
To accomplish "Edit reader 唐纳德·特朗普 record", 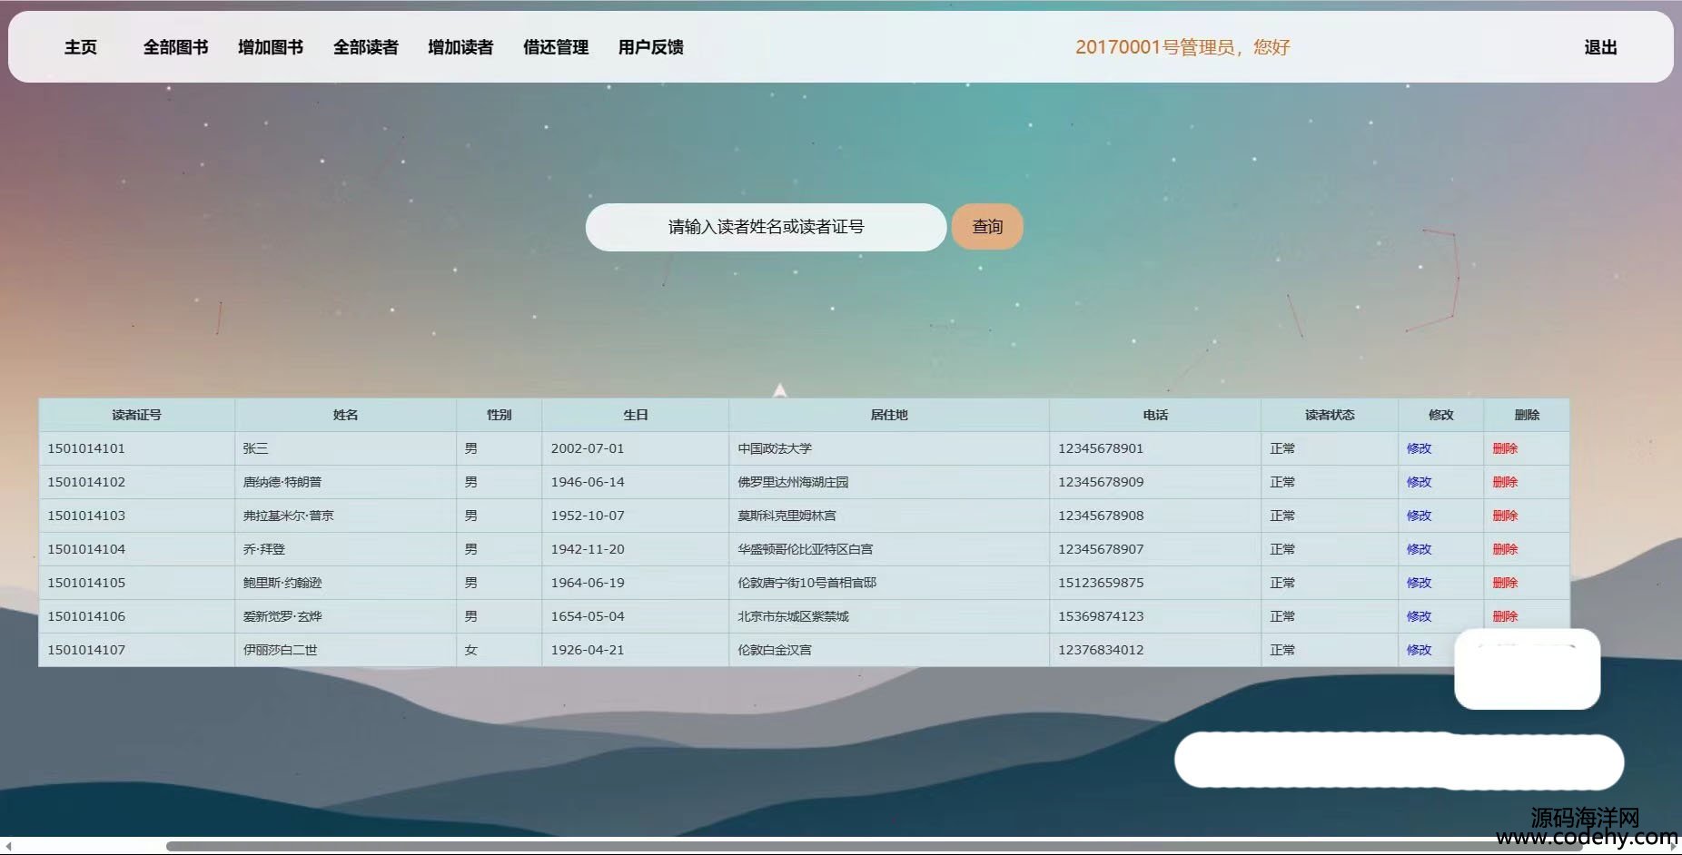I will click(1419, 482).
